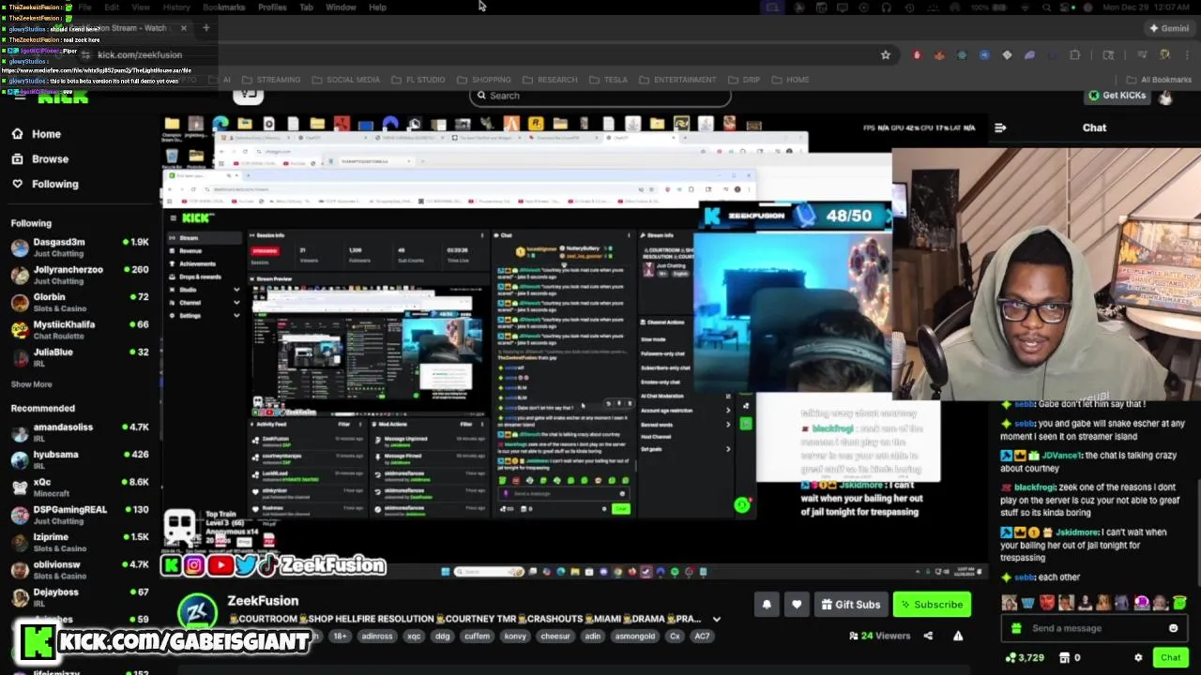Open Dasgasd3m channel in Following list
Viewport: 1201px width, 675px height.
click(79, 247)
